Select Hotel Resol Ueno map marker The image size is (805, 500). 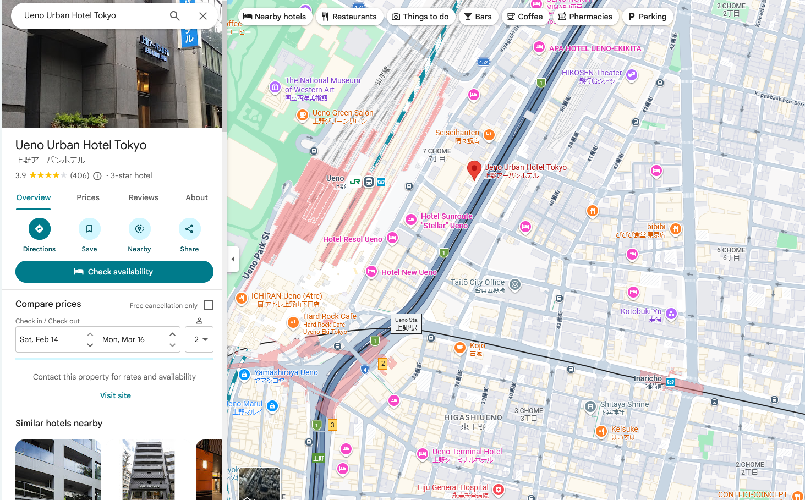[392, 238]
